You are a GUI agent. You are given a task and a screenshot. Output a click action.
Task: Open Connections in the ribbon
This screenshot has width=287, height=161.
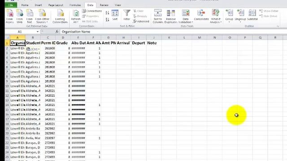tap(92, 11)
